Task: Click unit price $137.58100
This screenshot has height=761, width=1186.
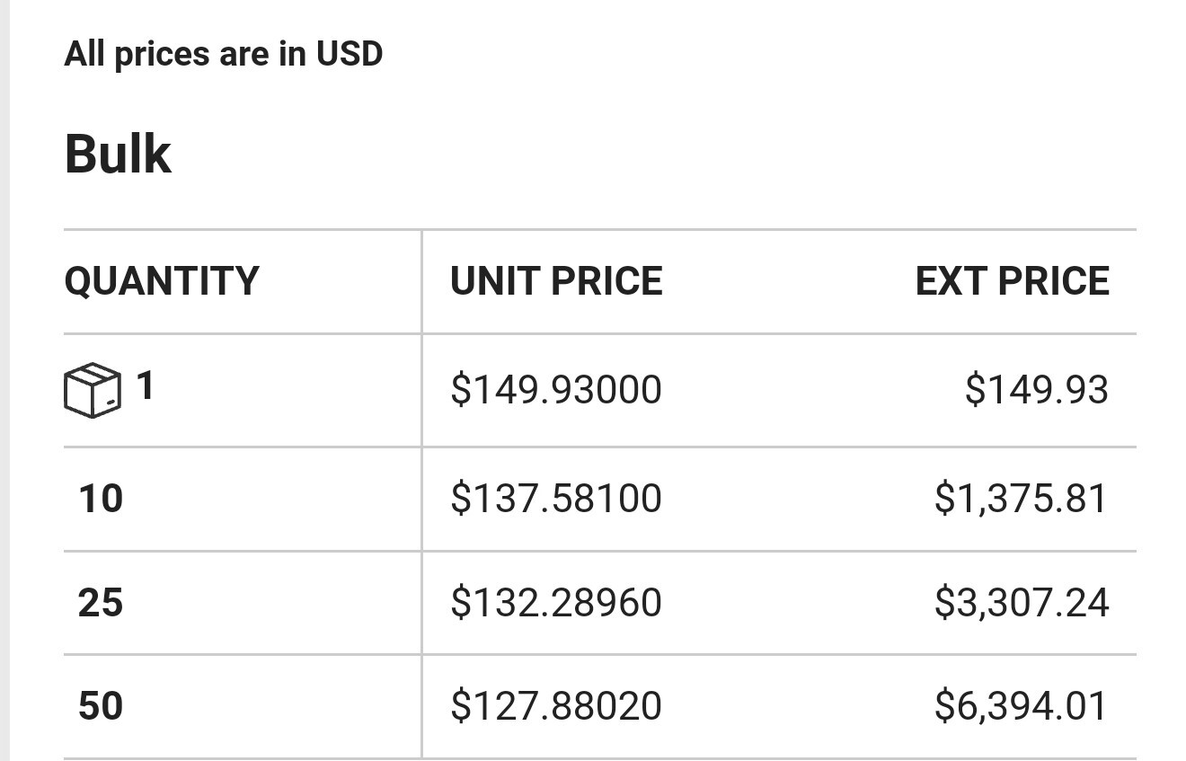Action: tap(556, 498)
